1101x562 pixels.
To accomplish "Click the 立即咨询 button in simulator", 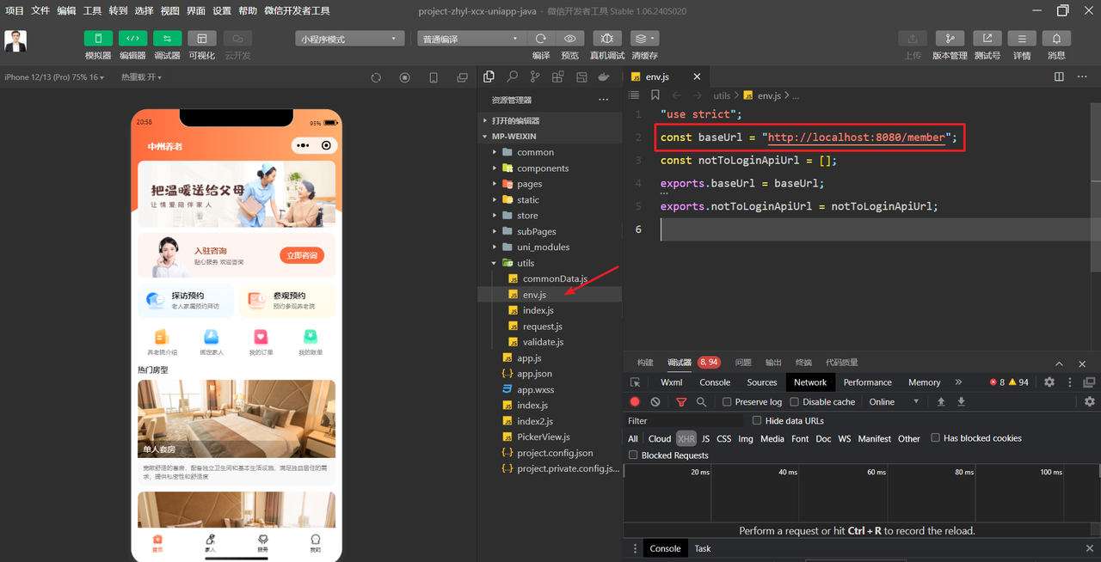I will [x=302, y=255].
